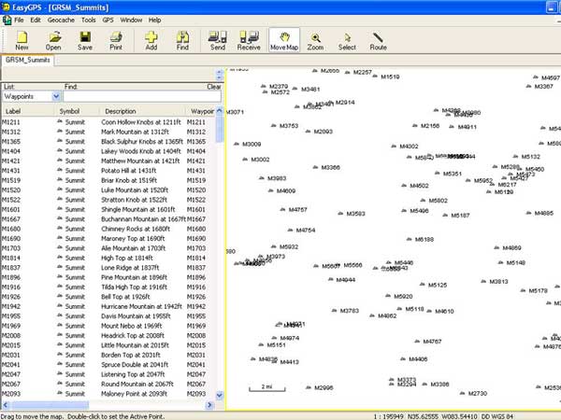The width and height of the screenshot is (561, 420).
Task: Sort the list by the Description column header
Action: coord(121,111)
